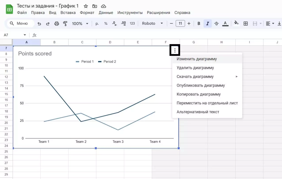The image size is (282, 179).
Task: Click the move to folder icon
Action: 95,6
